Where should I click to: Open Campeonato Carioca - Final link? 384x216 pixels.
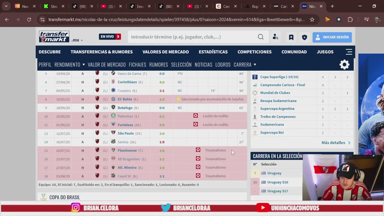click(283, 85)
